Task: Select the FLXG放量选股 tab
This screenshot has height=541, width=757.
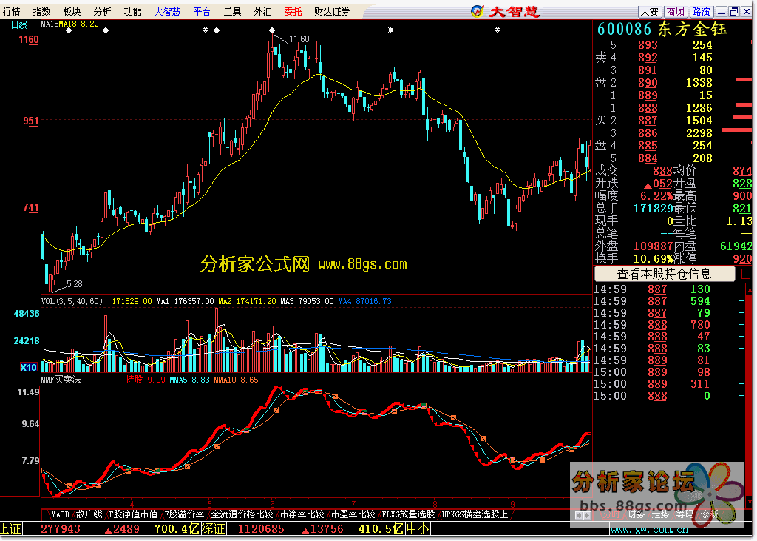Action: (408, 514)
